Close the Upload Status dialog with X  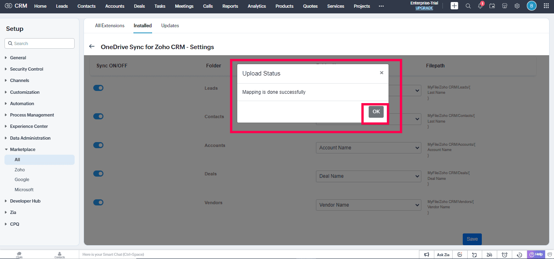[x=381, y=73]
